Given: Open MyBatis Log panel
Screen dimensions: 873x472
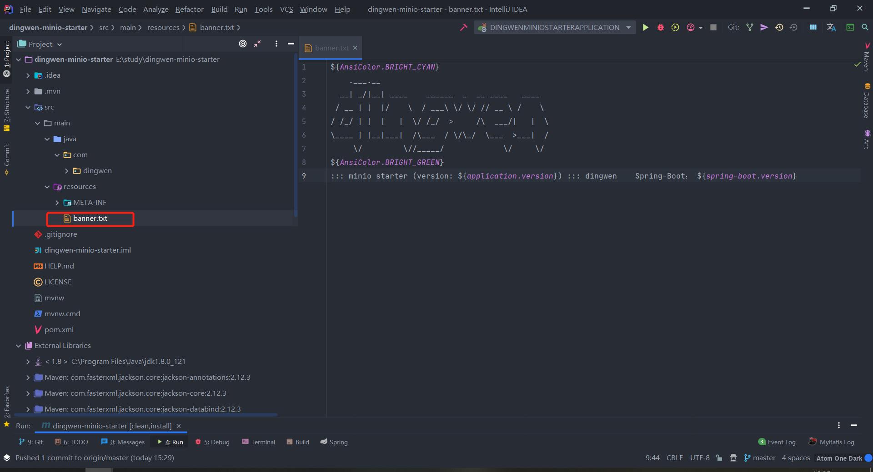Looking at the screenshot, I should pos(831,442).
